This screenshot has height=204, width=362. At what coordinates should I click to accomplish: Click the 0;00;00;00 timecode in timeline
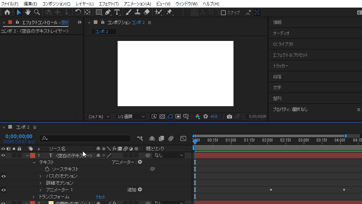(x=19, y=136)
